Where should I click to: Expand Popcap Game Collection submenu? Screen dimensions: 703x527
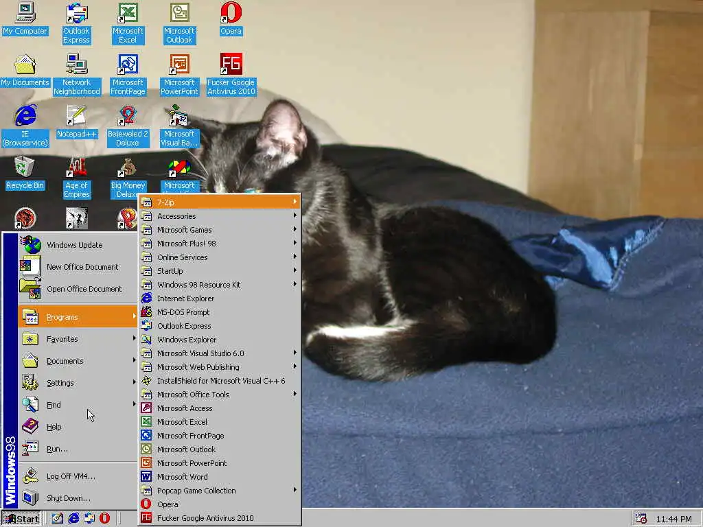tap(220, 491)
